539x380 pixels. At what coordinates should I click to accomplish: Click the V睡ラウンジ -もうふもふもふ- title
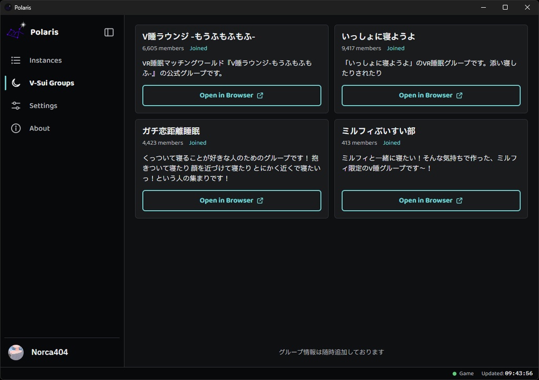(x=198, y=36)
